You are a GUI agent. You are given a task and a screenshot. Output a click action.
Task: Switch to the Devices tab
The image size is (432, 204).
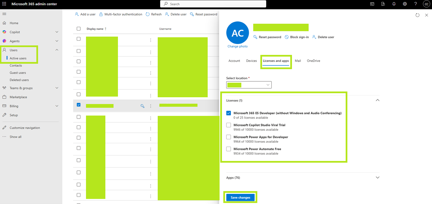click(x=252, y=61)
